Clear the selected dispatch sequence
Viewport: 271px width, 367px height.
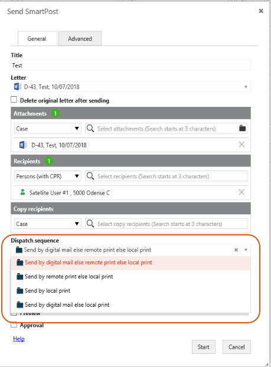click(236, 250)
